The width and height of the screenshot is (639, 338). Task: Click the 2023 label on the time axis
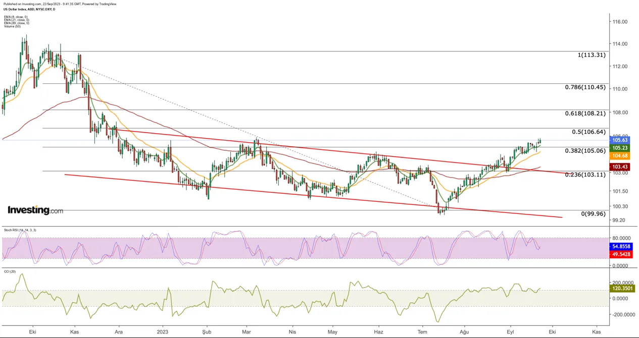(163, 332)
